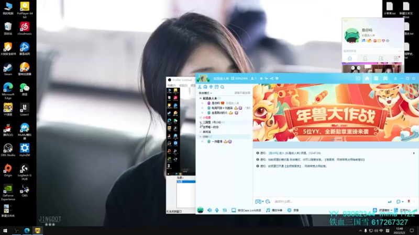Click the user avatar button in the YY bottom bar

click(200, 210)
